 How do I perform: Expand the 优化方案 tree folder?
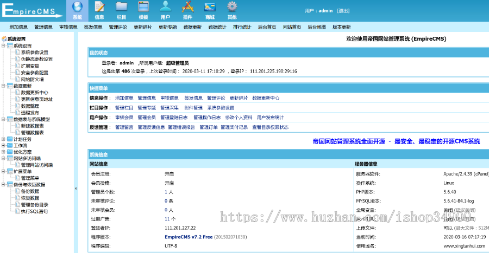pos(3,152)
